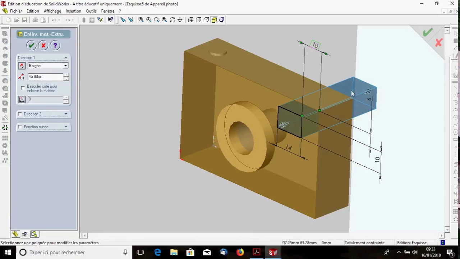Accept the sketch with the corner green check
This screenshot has width=460, height=259.
(428, 33)
